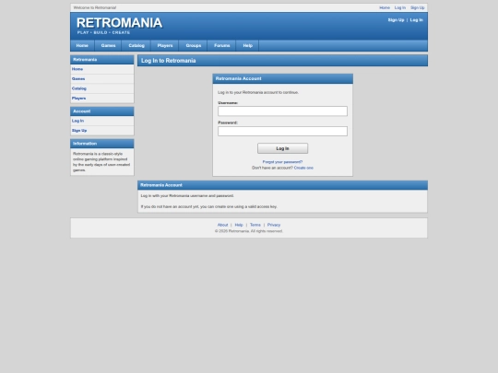
Task: Click Sign Up in the blue header banner
Action: click(396, 20)
